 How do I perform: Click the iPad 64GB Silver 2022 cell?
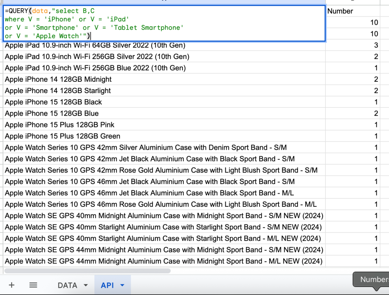click(95, 46)
